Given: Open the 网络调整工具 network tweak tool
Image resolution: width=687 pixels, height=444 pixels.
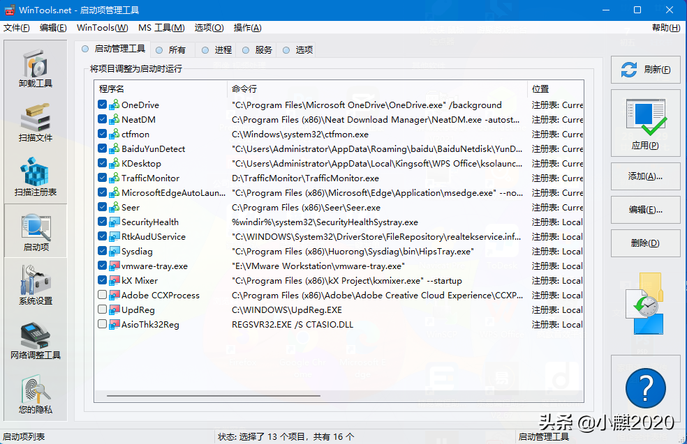Looking at the screenshot, I should point(36,340).
